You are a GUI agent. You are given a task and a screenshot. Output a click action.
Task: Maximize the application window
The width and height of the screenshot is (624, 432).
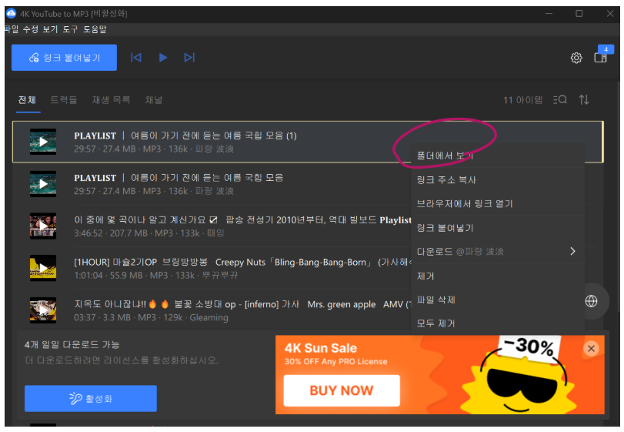[x=579, y=14]
